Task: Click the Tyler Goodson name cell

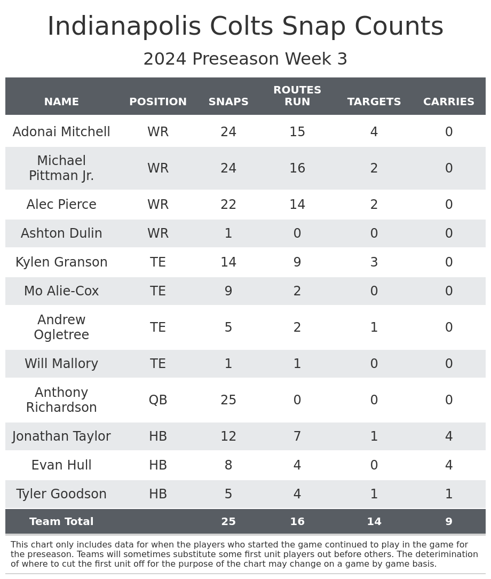Action: coord(61,494)
